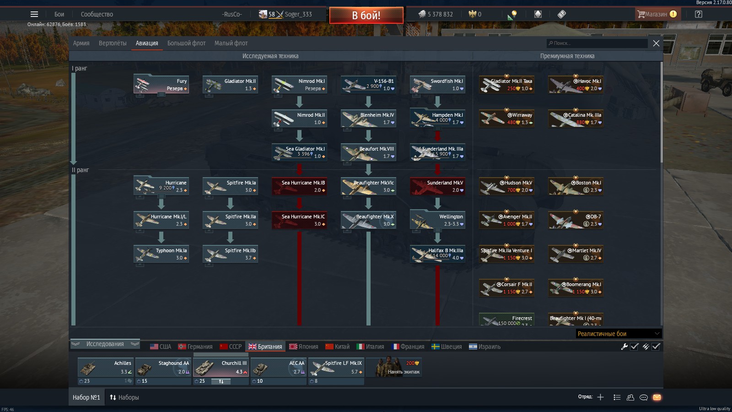Select the Typhoon Mk.Ia aircraft card
732x412 pixels.
click(x=161, y=254)
